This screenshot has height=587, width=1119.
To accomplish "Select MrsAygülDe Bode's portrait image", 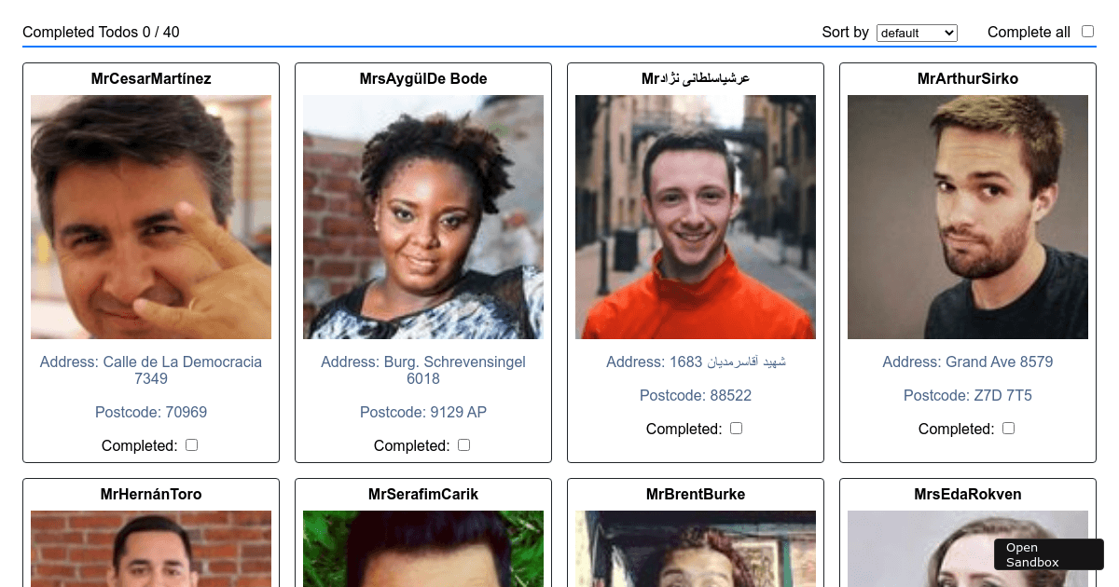I will pyautogui.click(x=423, y=217).
